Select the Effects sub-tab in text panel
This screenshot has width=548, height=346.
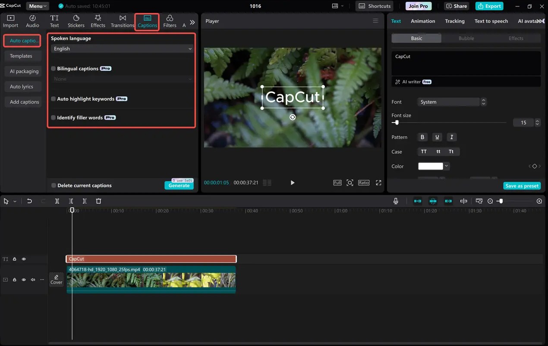point(516,38)
